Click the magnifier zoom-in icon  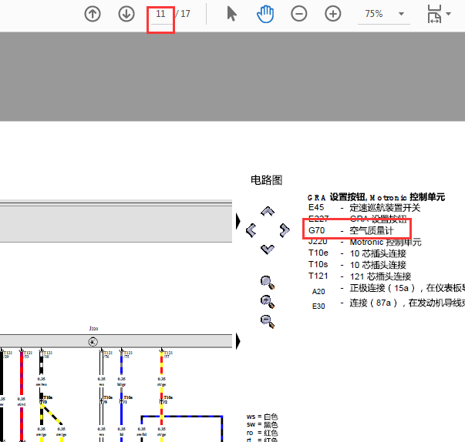point(268,302)
